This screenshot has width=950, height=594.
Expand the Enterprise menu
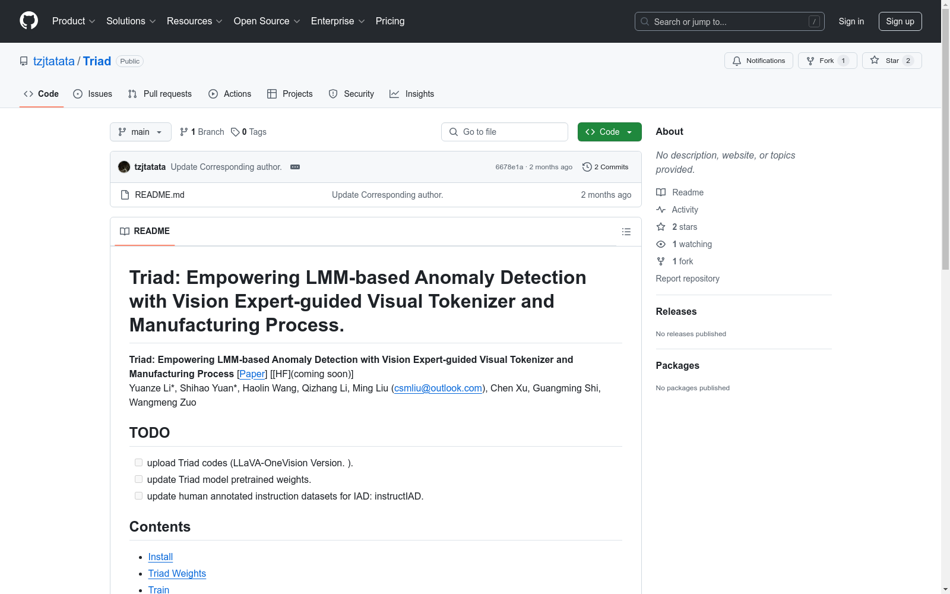tap(338, 21)
